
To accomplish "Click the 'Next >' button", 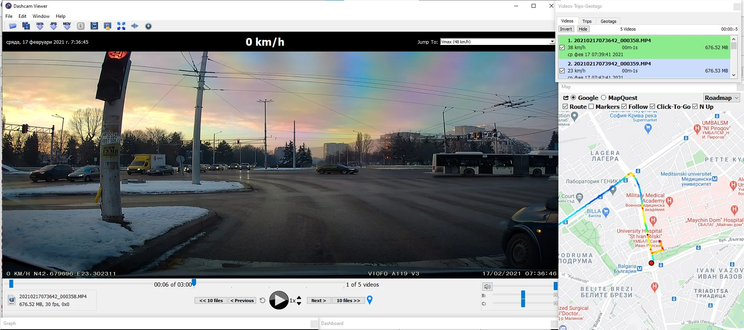I will click(319, 301).
